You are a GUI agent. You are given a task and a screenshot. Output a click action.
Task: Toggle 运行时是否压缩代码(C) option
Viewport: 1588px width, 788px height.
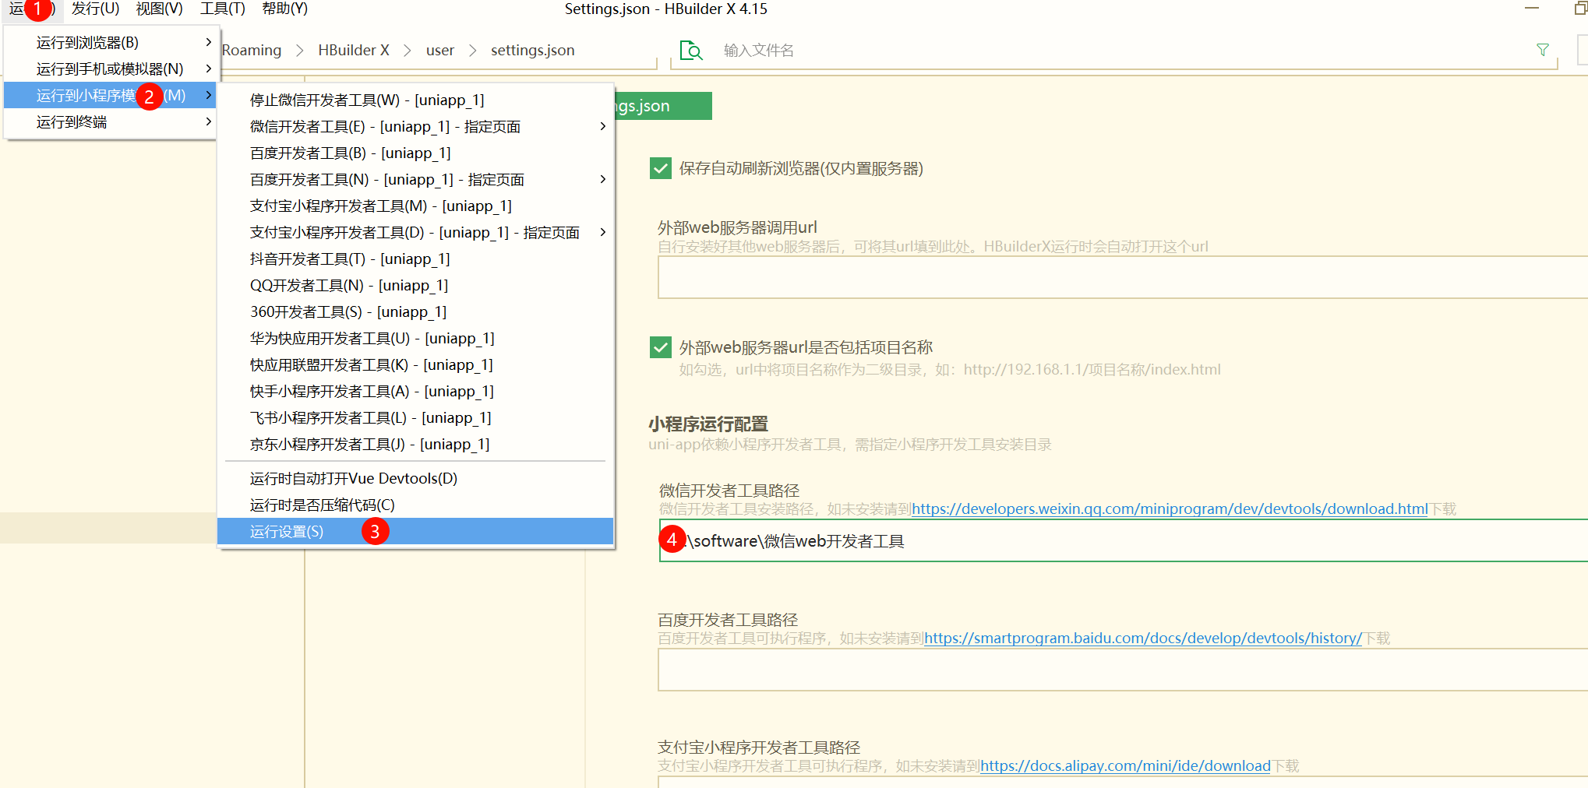point(415,505)
